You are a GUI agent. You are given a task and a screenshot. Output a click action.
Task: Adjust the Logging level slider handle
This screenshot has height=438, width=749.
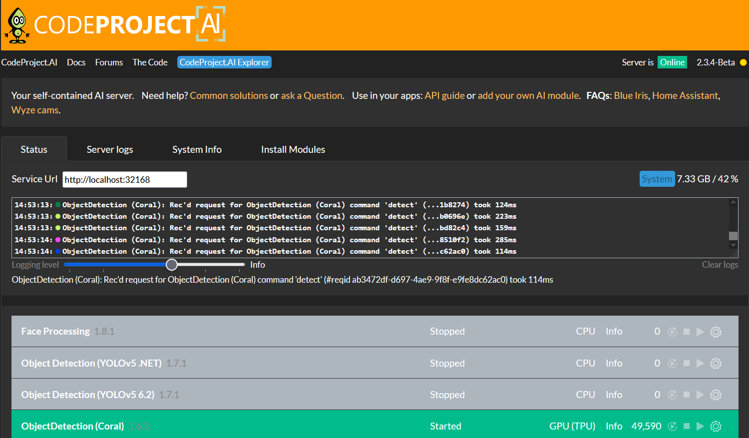click(x=172, y=265)
